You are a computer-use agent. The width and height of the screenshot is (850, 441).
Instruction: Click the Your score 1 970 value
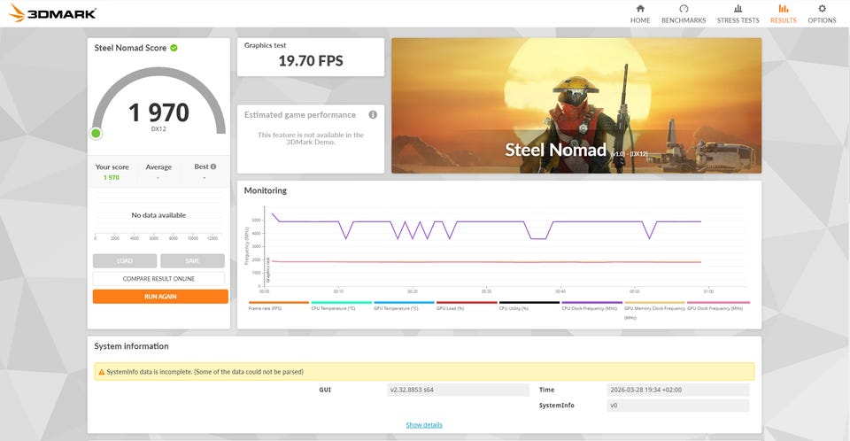coord(112,177)
